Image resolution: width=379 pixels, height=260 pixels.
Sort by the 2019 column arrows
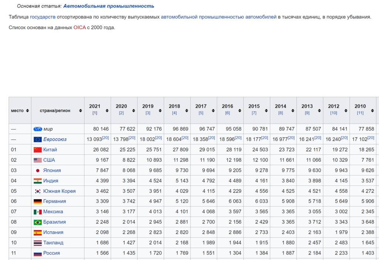point(160,111)
